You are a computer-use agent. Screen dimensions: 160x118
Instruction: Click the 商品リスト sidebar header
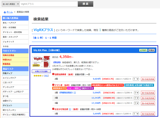coord(15,69)
